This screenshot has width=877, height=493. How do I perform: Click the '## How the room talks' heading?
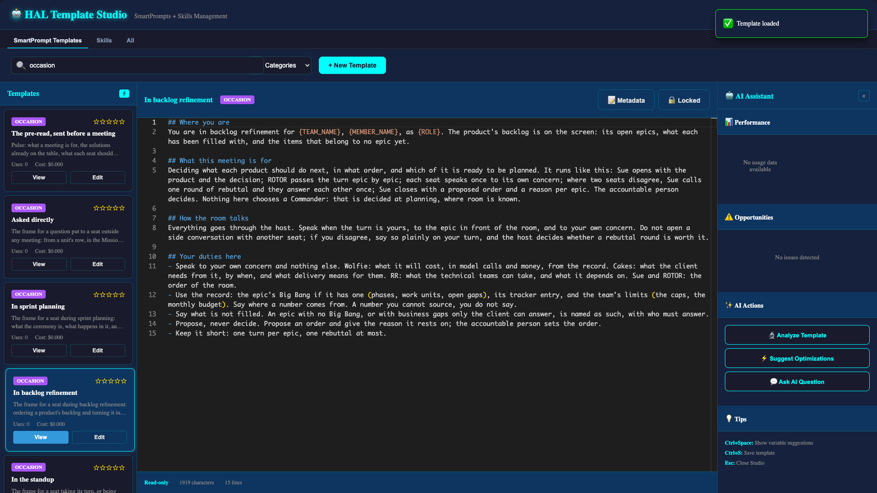tap(208, 218)
